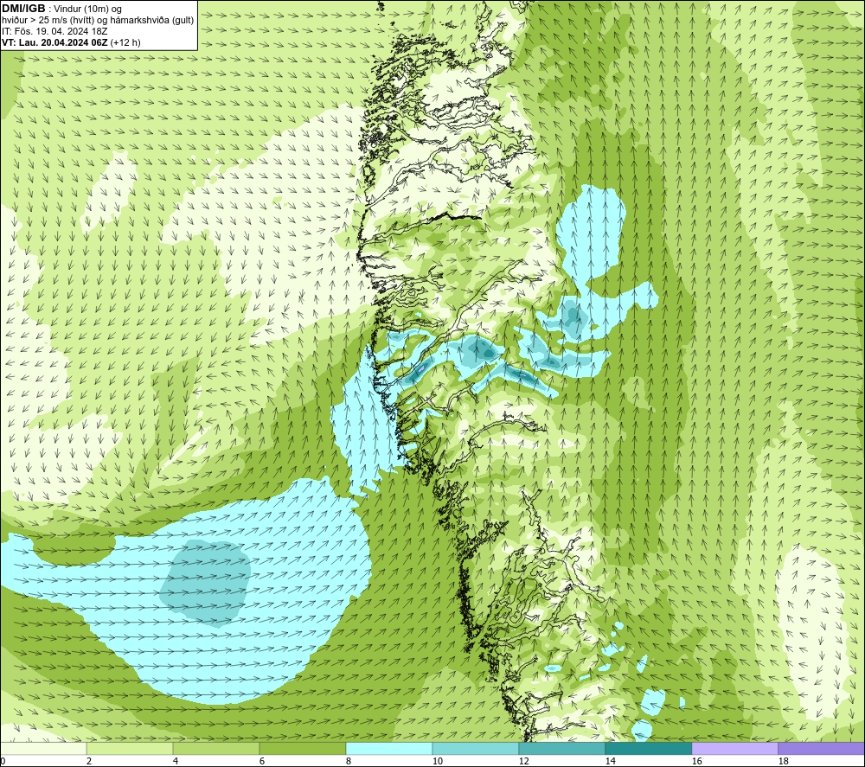
Task: Click the legend value 2
Action: (x=89, y=762)
